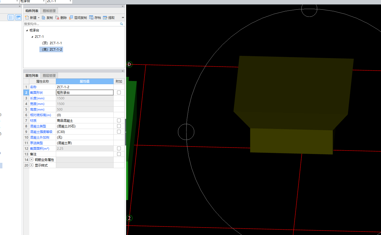The width and height of the screenshot is (381, 235).
Task: Toggle 附加 checkbox for 混凝土强度等级
Action: tap(119, 132)
